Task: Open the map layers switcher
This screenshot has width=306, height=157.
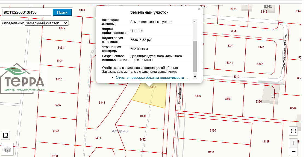Action: click(x=7, y=149)
